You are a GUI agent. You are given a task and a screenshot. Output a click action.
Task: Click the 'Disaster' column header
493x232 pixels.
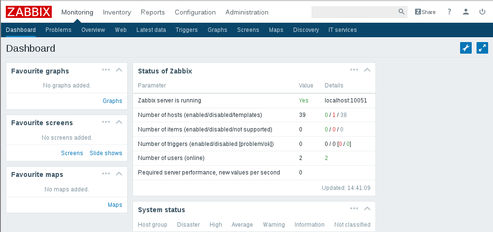[188, 224]
